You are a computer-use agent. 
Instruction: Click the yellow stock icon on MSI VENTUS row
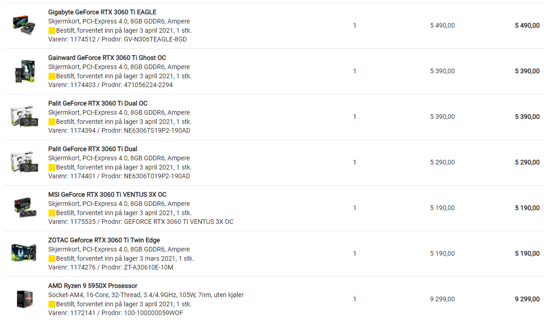(x=52, y=213)
